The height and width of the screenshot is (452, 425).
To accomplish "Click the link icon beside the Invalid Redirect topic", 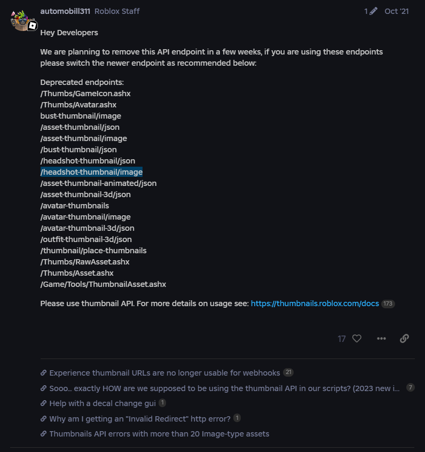I will click(43, 419).
